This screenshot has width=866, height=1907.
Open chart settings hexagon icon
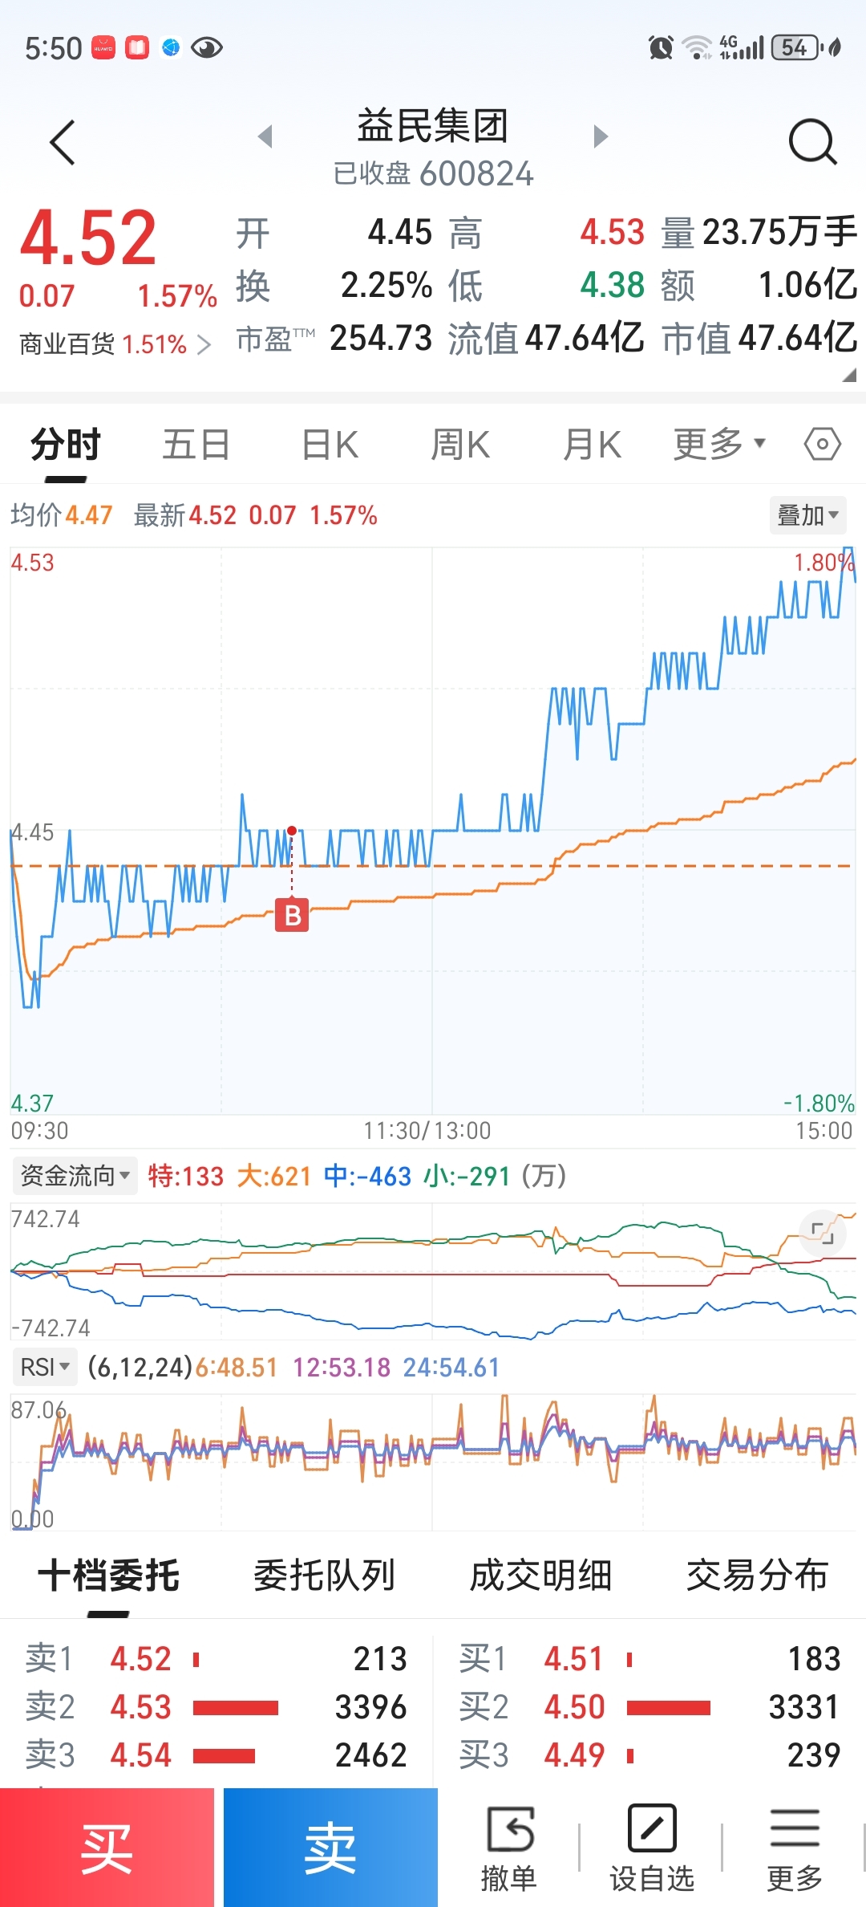coord(823,444)
